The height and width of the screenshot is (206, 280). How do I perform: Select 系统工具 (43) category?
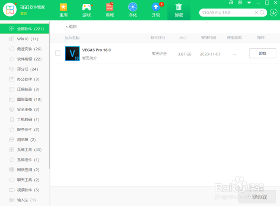point(24,150)
